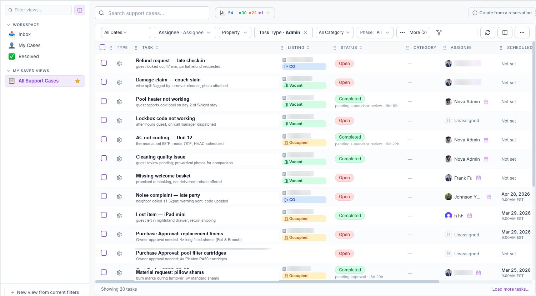This screenshot has width=536, height=296.
Task: Click the Search support cases field
Action: coord(152,13)
